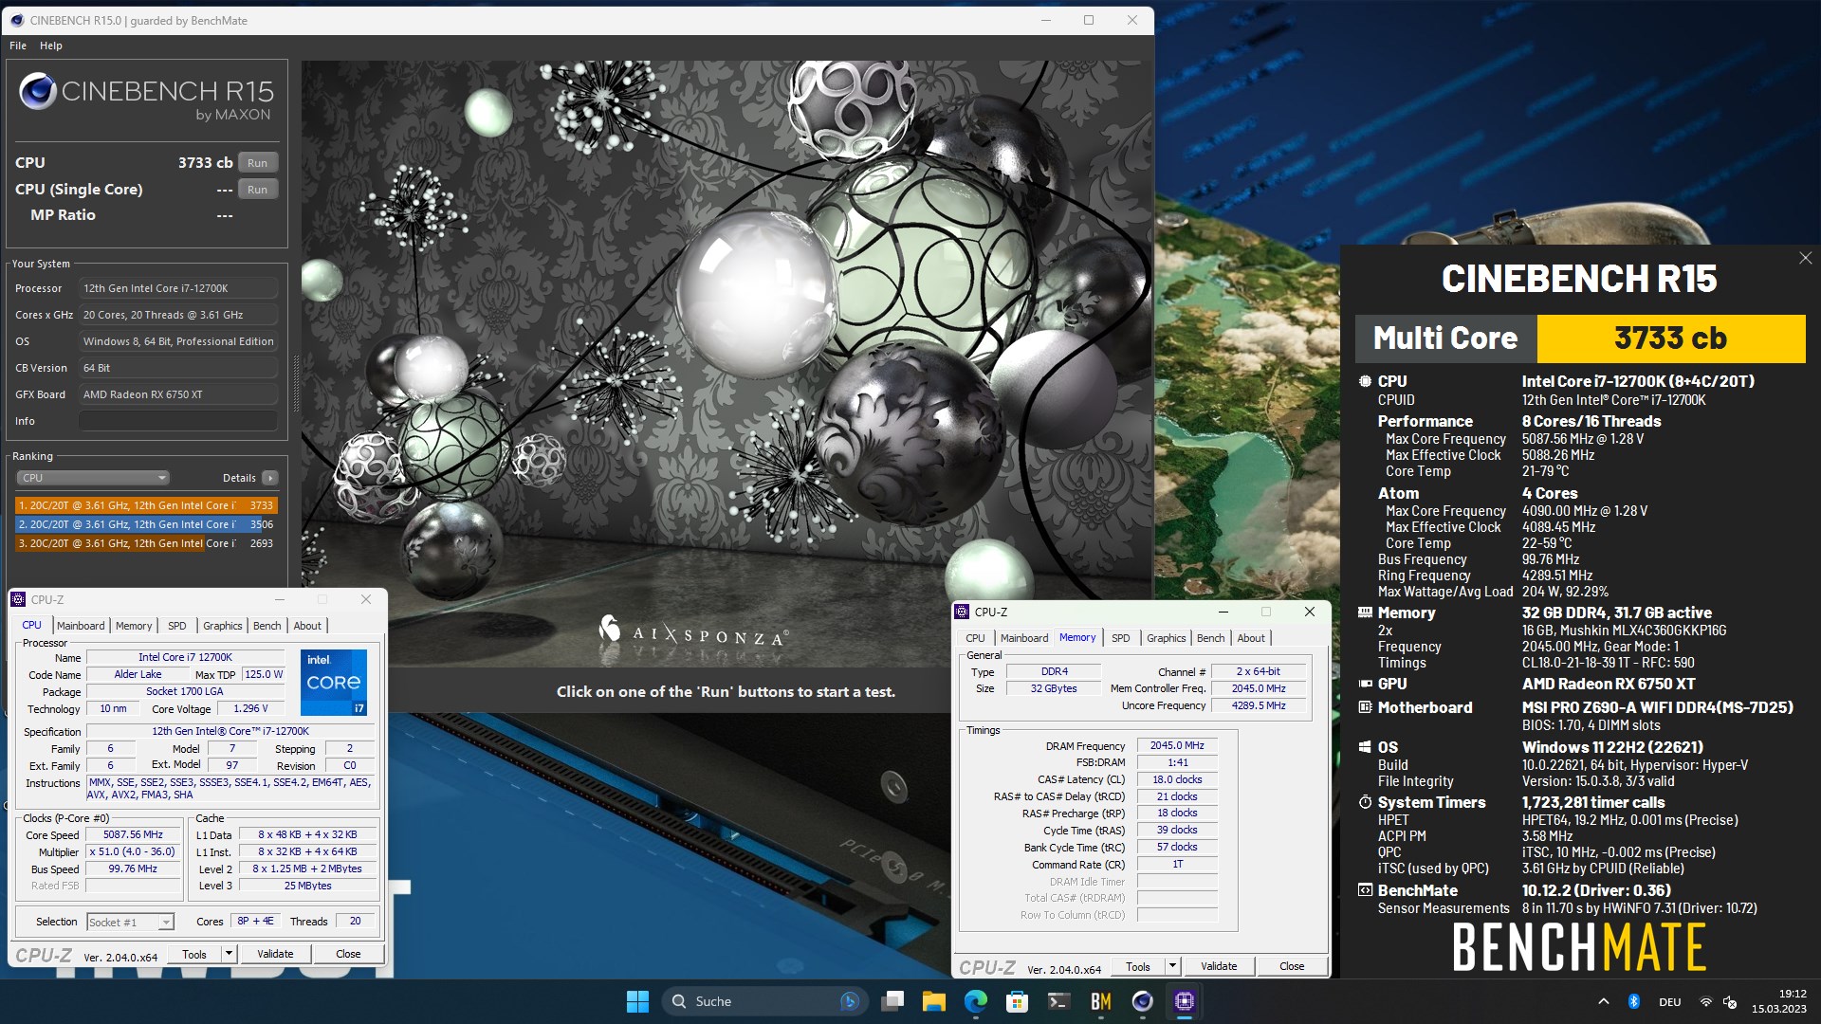Open the Help menu in Cinebench

pyautogui.click(x=51, y=46)
